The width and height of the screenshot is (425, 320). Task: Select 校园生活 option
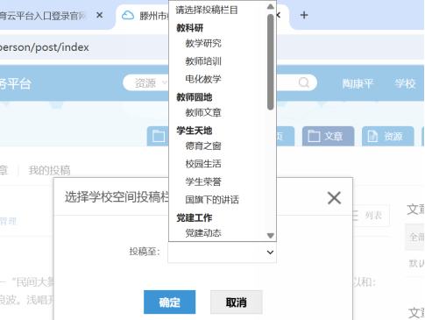point(203,164)
